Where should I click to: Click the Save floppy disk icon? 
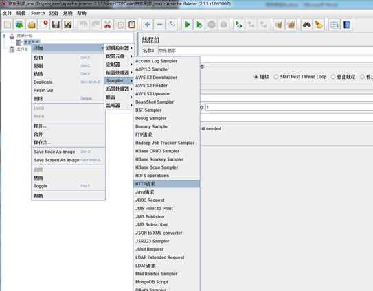pyautogui.click(x=56, y=25)
